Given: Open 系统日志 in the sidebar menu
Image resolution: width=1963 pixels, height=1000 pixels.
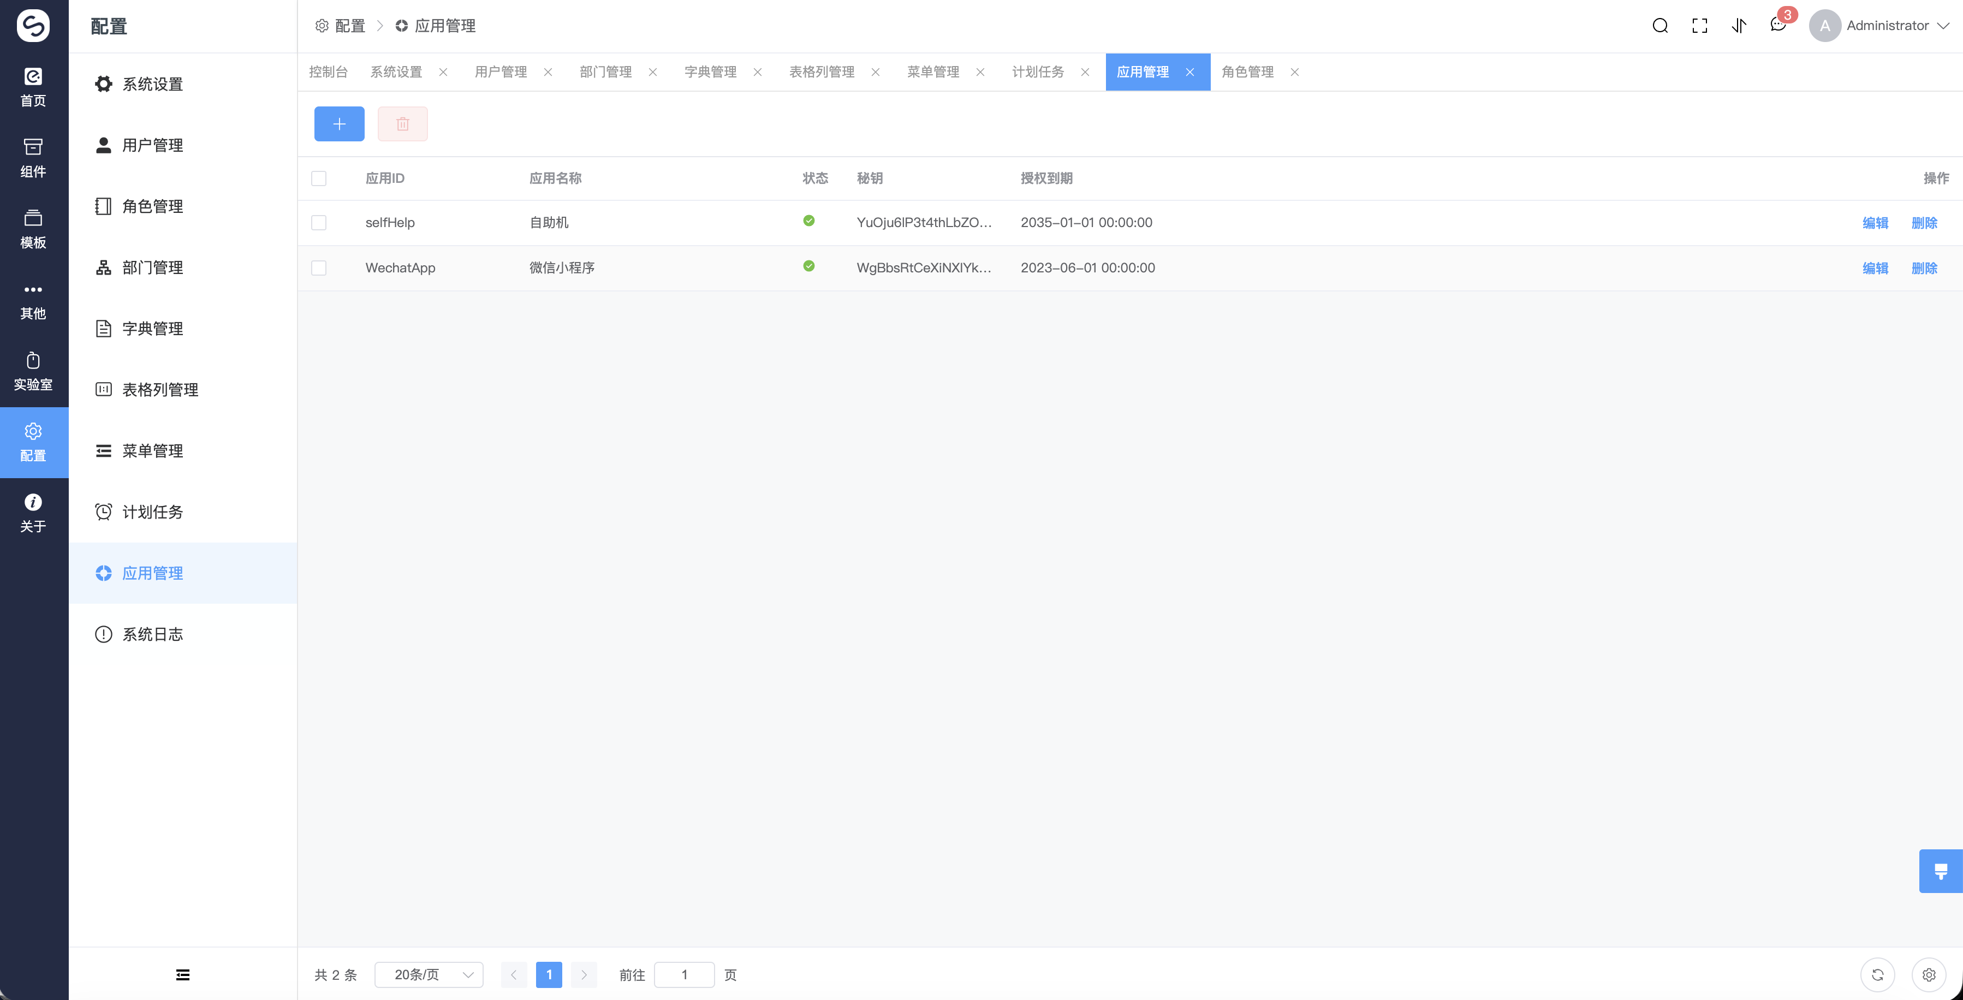Looking at the screenshot, I should click(x=152, y=634).
